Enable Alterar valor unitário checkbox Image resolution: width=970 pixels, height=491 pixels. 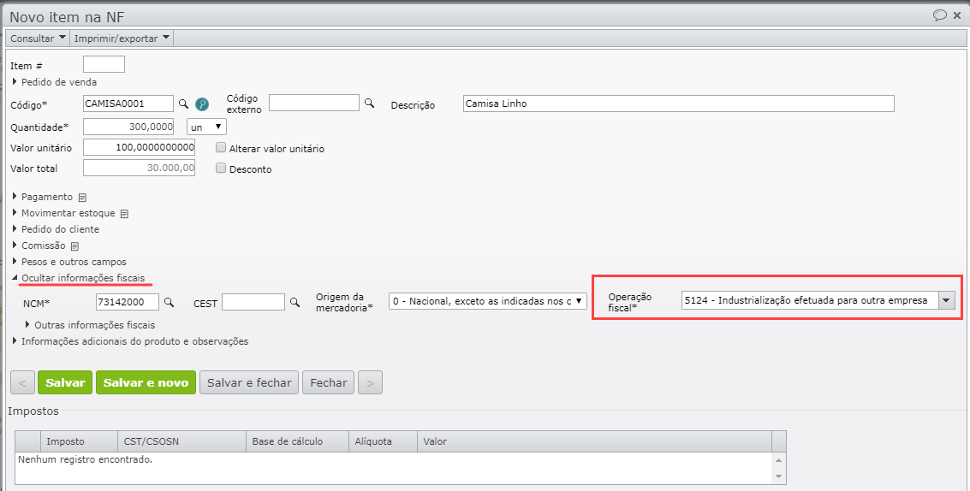coord(221,148)
